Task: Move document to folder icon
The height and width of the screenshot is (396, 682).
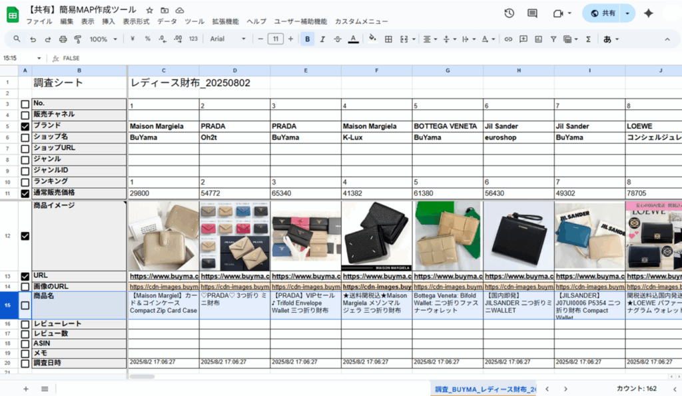Action: (165, 10)
